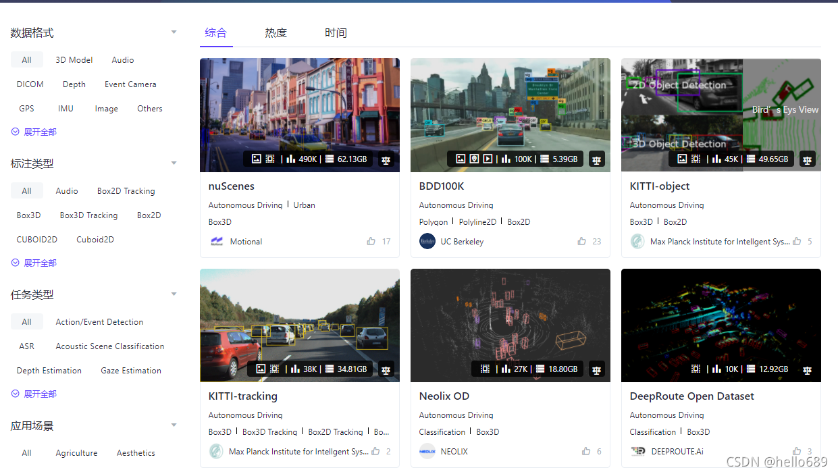The width and height of the screenshot is (838, 474).
Task: Click Max Planck logo on KITTI-object card
Action: (637, 241)
